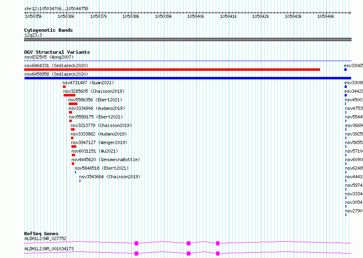
Task: Click the red bar below nsv5586356 label
Action: (73, 104)
